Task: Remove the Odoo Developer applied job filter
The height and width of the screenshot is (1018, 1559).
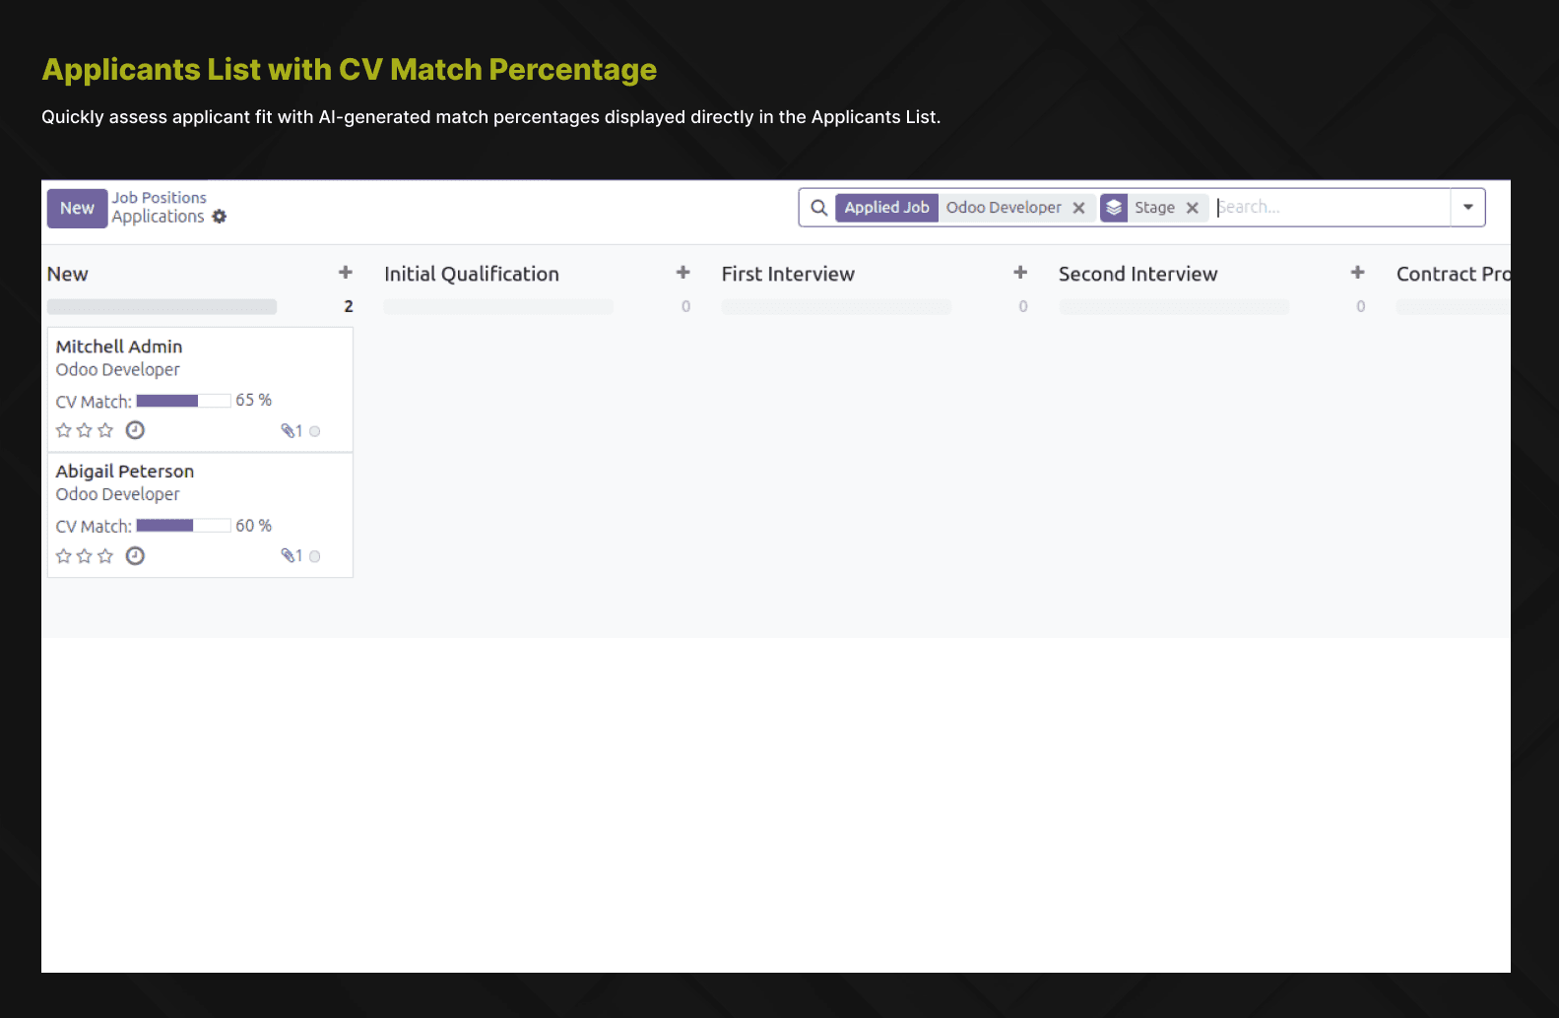Action: point(1078,208)
